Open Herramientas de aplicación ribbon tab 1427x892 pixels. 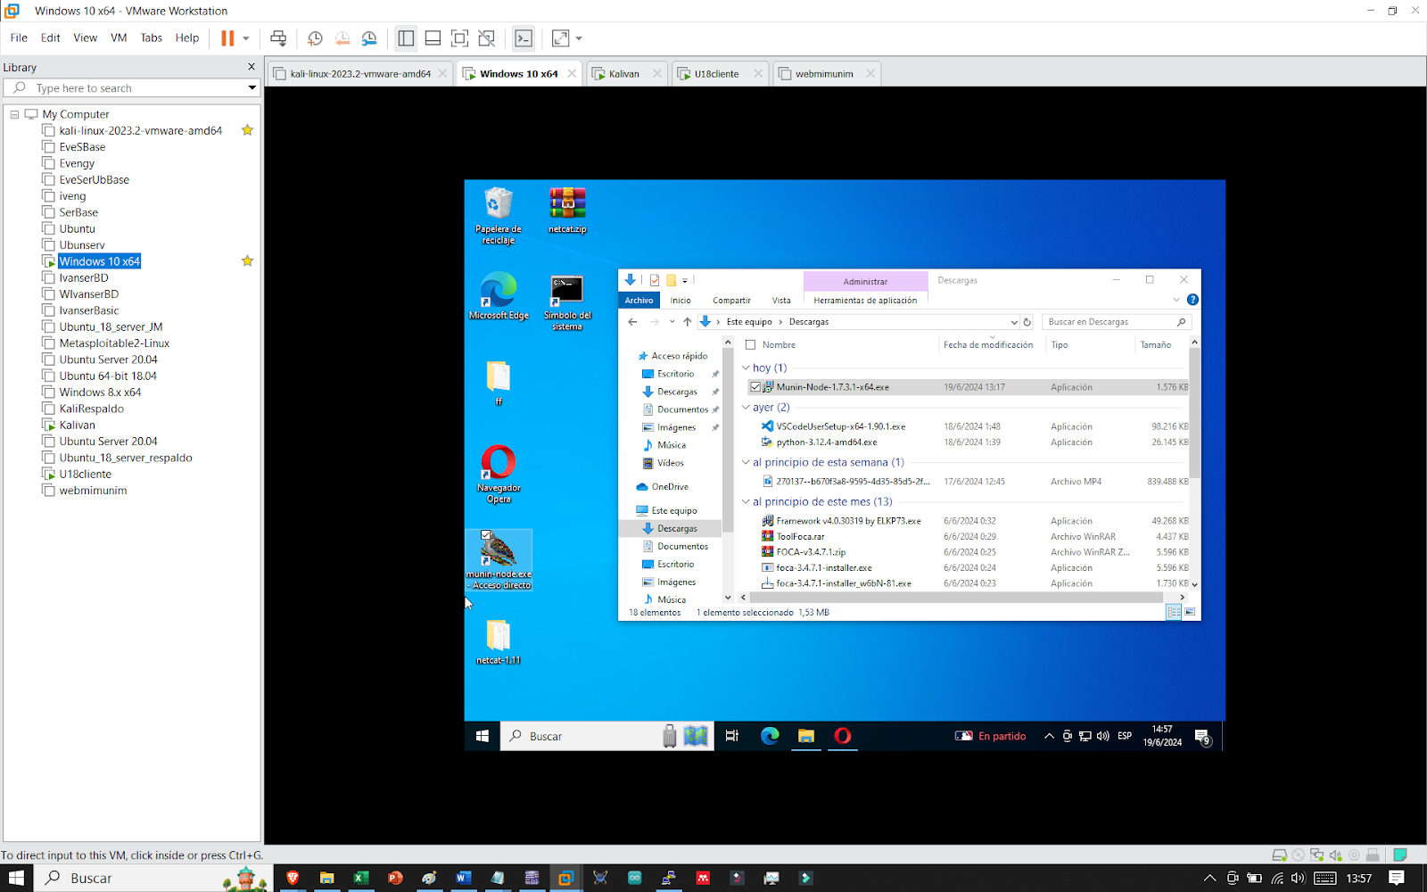pos(865,301)
